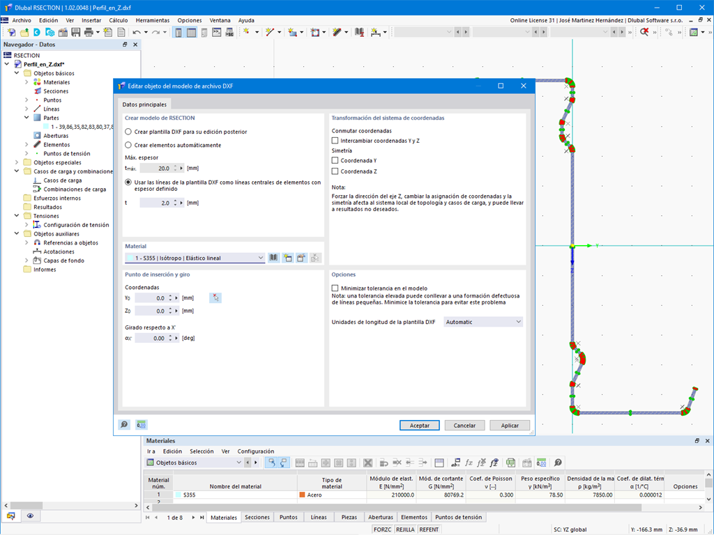Screen dimensions: 714x535
Task: Click the Cancelar button
Action: coord(464,426)
